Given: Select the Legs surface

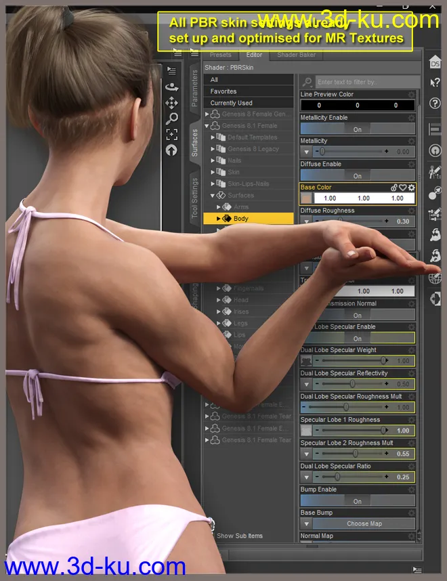Looking at the screenshot, I should tap(240, 323).
